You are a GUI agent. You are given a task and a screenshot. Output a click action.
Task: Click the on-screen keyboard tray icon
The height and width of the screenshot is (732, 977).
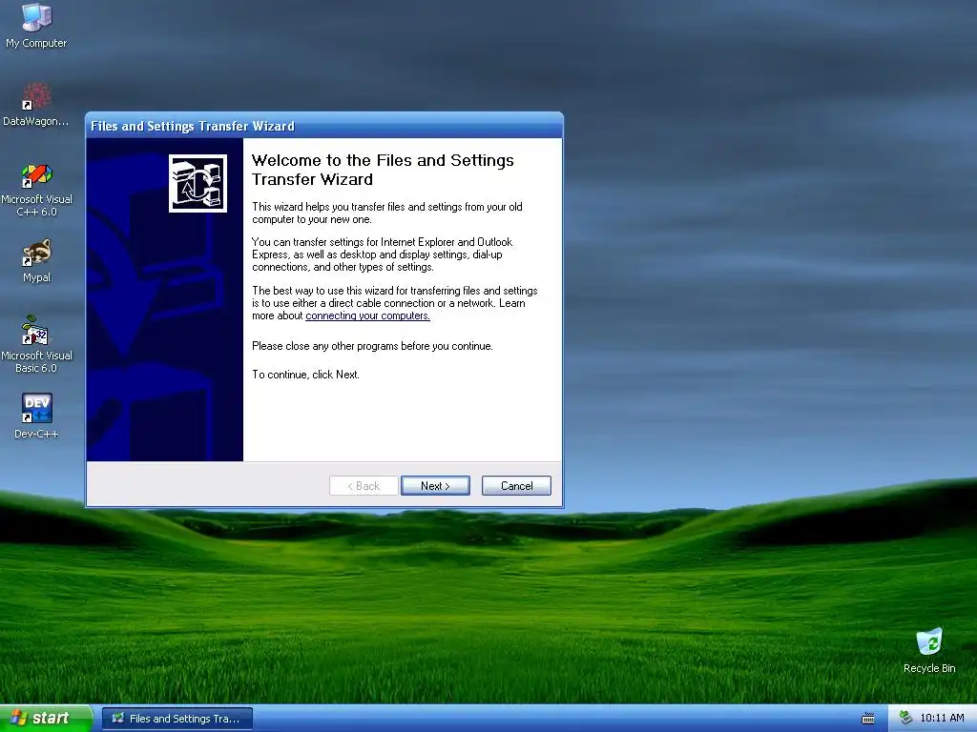[x=868, y=719]
